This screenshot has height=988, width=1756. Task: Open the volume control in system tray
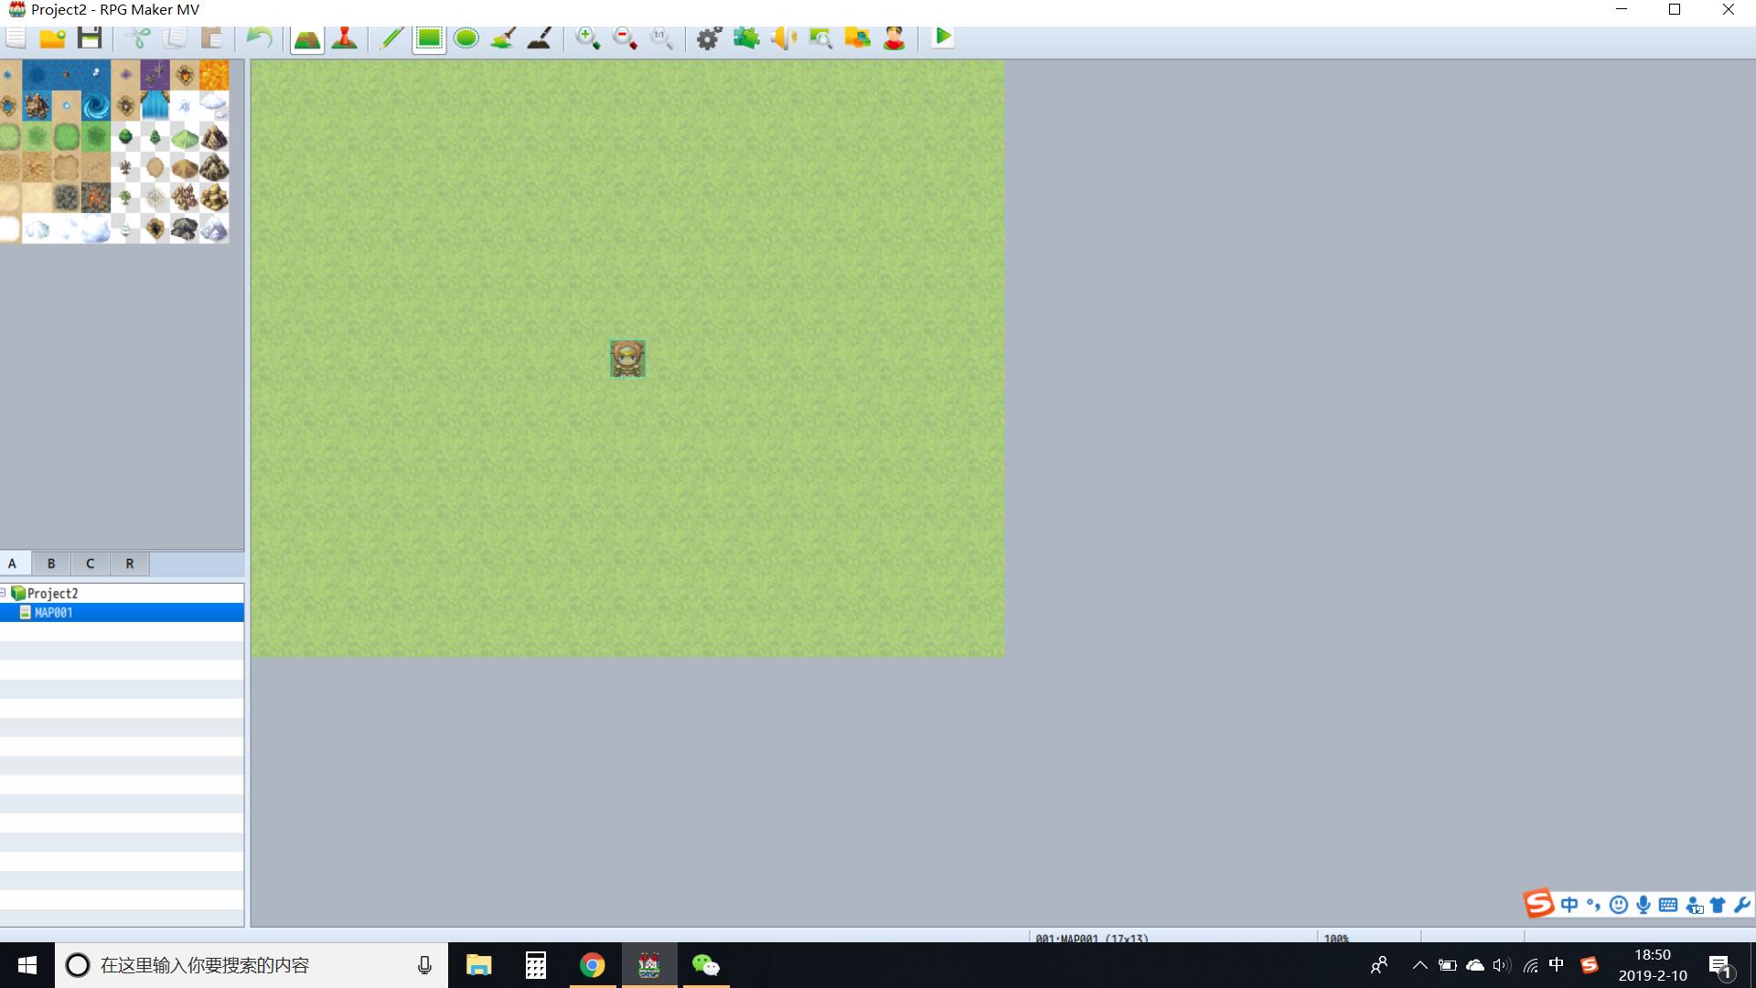click(x=1502, y=965)
